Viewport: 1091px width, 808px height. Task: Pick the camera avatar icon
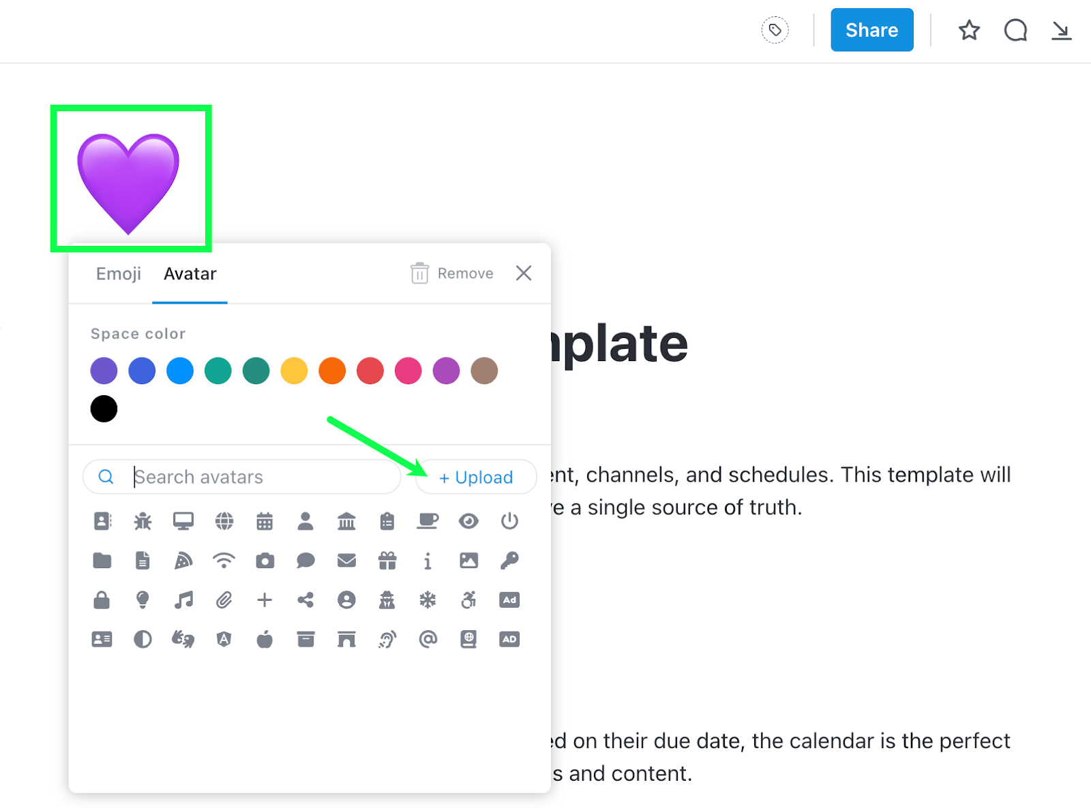click(x=265, y=561)
